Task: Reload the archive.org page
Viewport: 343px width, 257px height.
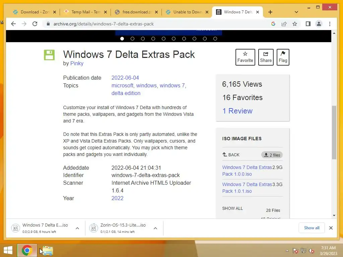Action: tap(35, 24)
